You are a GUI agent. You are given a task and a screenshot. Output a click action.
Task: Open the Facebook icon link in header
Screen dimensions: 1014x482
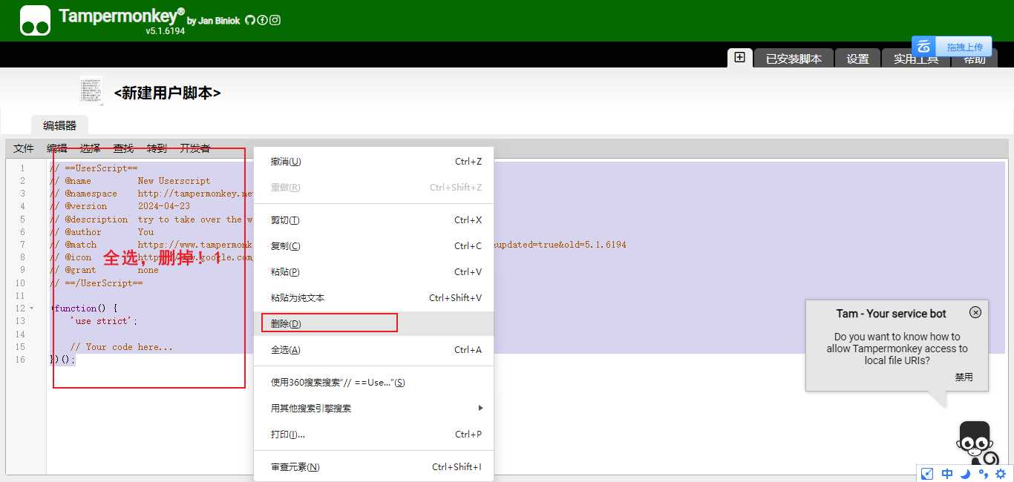click(262, 20)
